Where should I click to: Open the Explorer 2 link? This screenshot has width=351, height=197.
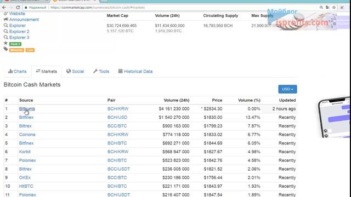[x=19, y=32]
